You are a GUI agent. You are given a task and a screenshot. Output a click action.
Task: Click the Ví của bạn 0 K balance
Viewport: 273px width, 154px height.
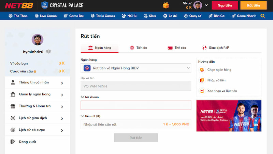pyautogui.click(x=62, y=63)
